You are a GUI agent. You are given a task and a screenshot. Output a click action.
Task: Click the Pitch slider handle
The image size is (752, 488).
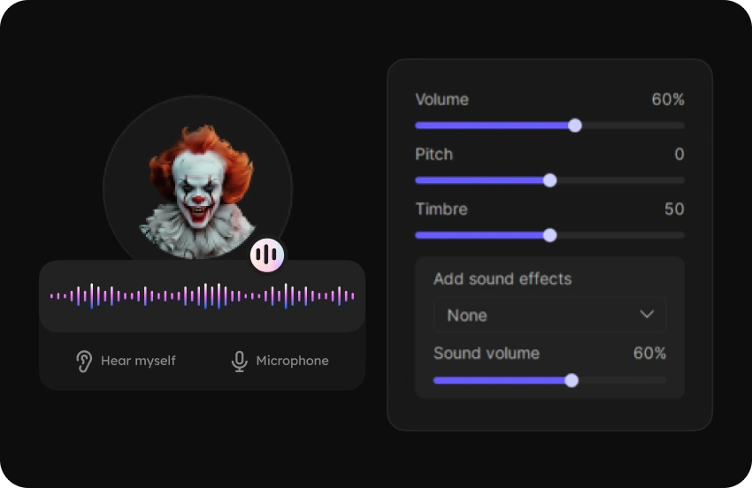pyautogui.click(x=549, y=180)
